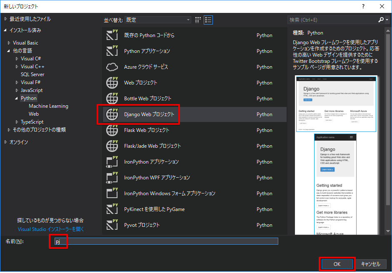Image resolution: width=392 pixels, height=273 pixels.
Task: Click the PyKinect PyGame template icon
Action: (112, 209)
